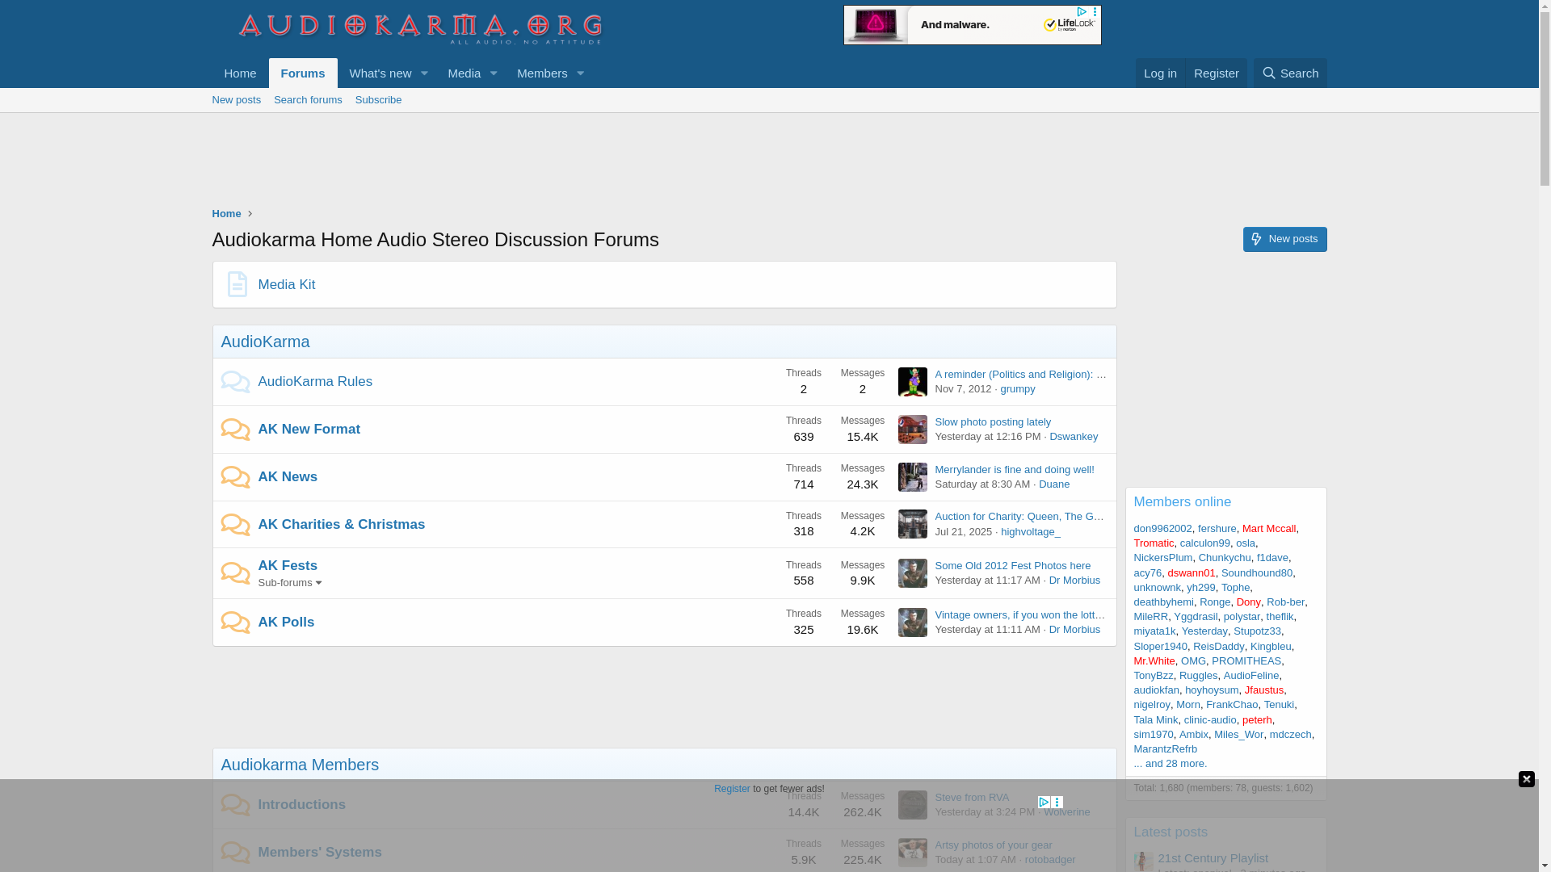Open the AK Fests forum
The width and height of the screenshot is (1551, 872).
coord(288,566)
